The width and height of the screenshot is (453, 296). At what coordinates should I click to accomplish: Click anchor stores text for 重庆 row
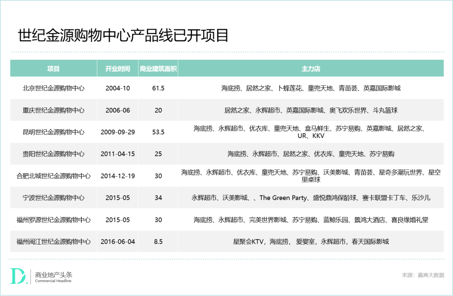[311, 110]
